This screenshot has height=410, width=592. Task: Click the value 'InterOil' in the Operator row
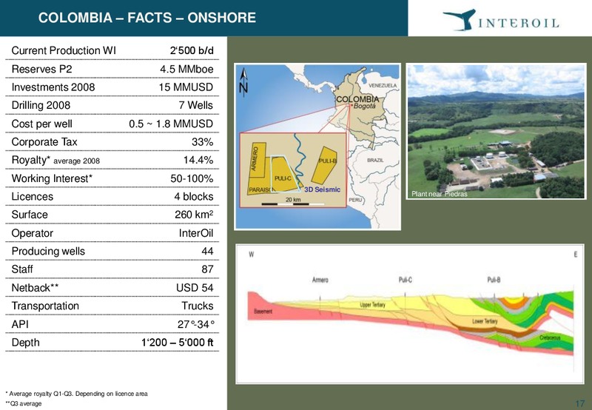tap(196, 233)
